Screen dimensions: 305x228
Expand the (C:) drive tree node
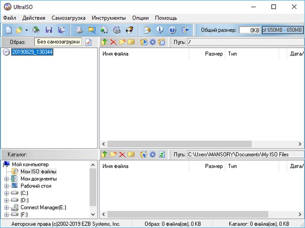pos(7,193)
